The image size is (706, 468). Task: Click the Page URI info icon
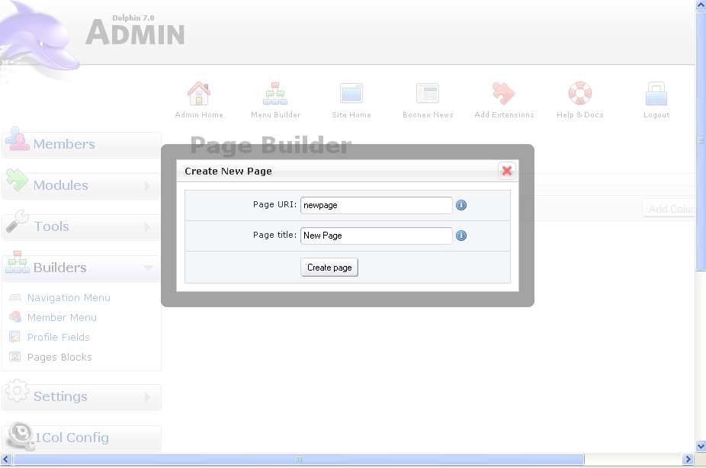pyautogui.click(x=461, y=205)
